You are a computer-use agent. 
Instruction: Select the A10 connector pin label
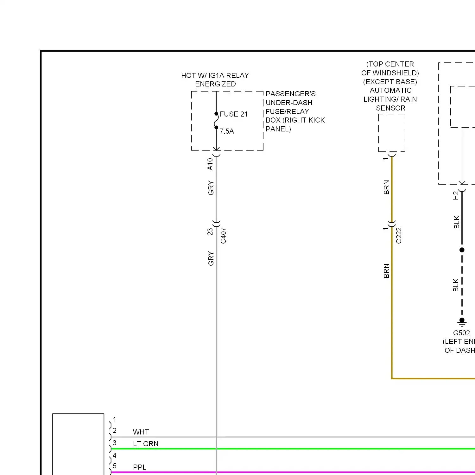click(210, 164)
